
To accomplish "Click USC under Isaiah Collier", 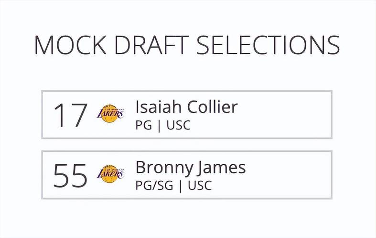I will pyautogui.click(x=179, y=125).
